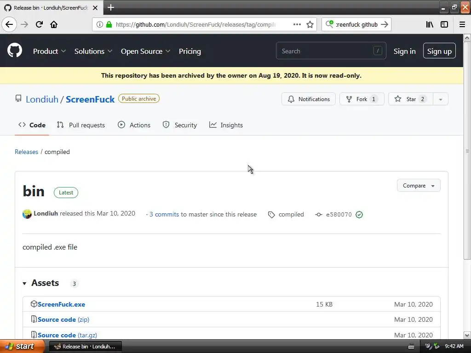
Task: Click the page scrollbar up arrow
Action: [467, 38]
